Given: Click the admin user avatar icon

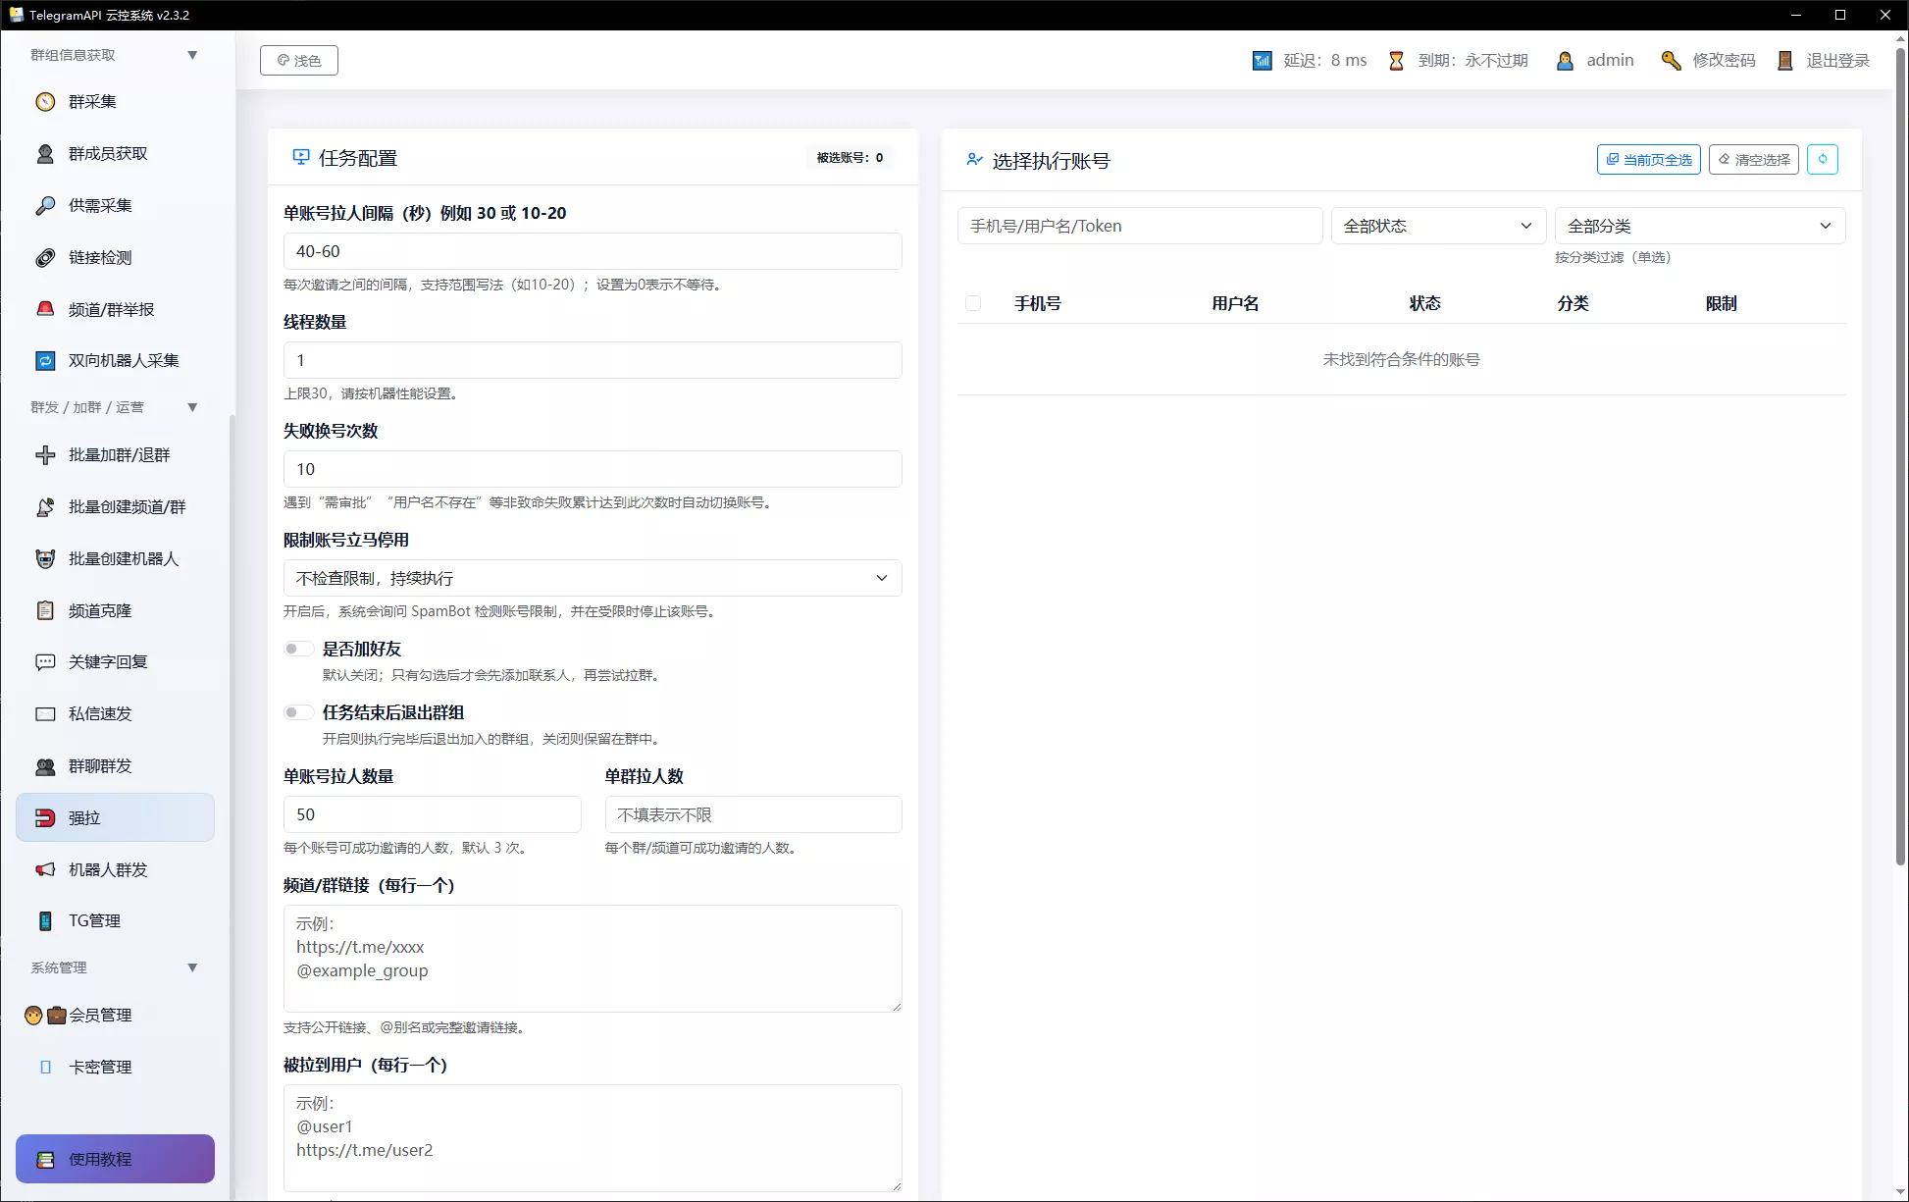Looking at the screenshot, I should 1565,61.
